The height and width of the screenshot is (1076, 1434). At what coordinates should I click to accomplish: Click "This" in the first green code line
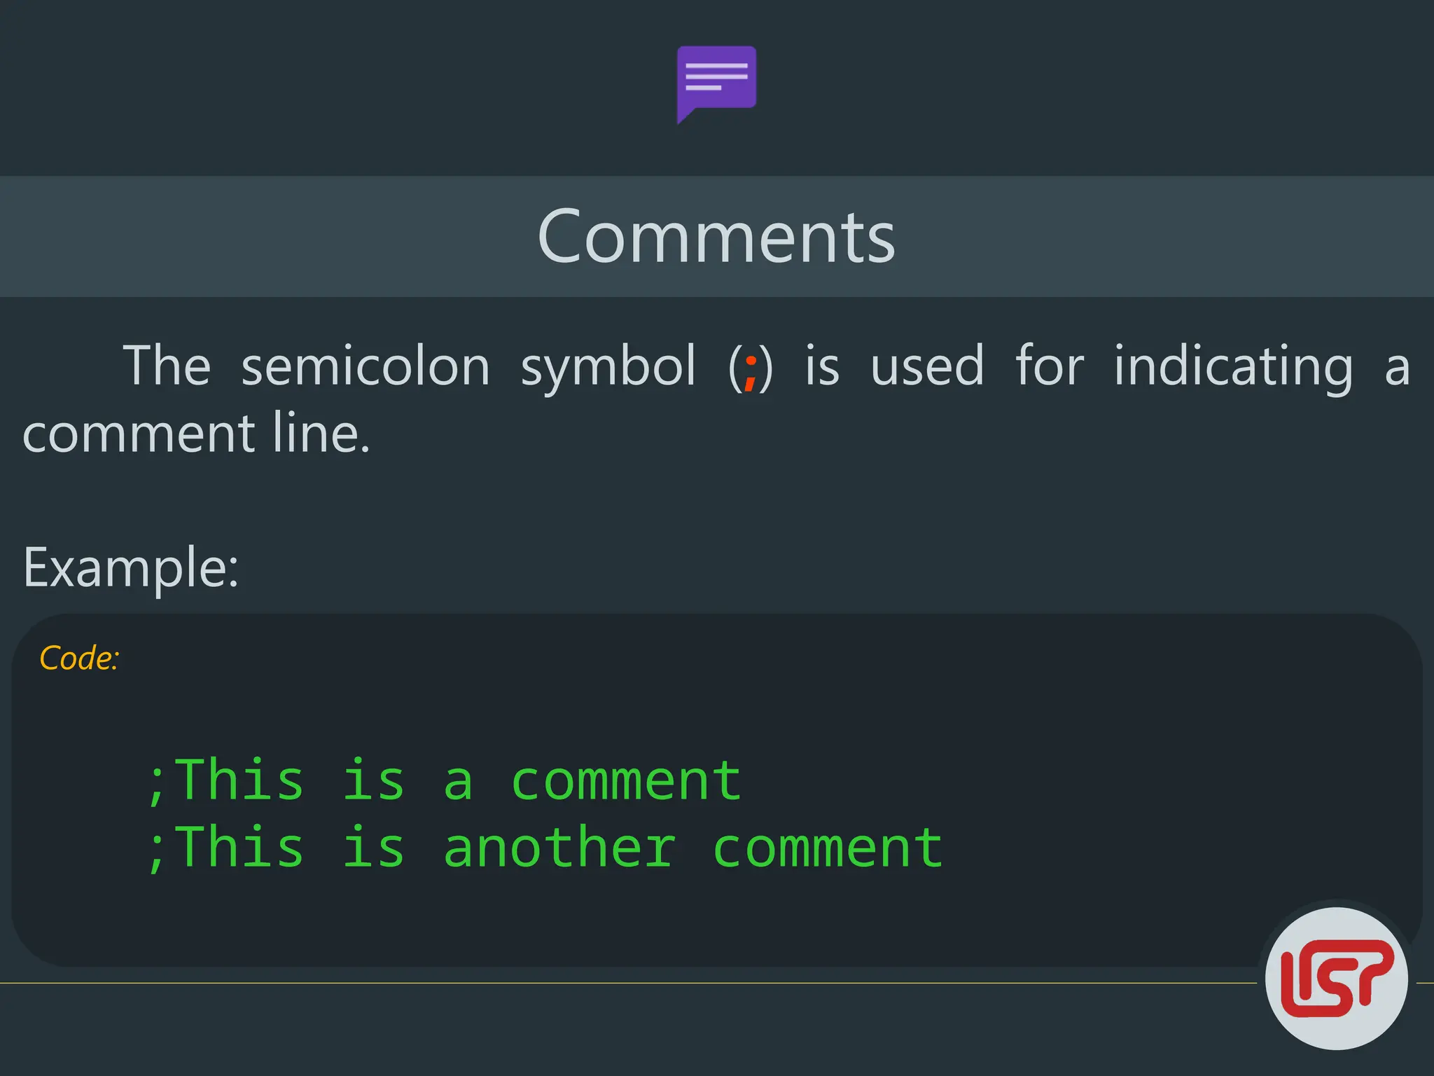240,780
